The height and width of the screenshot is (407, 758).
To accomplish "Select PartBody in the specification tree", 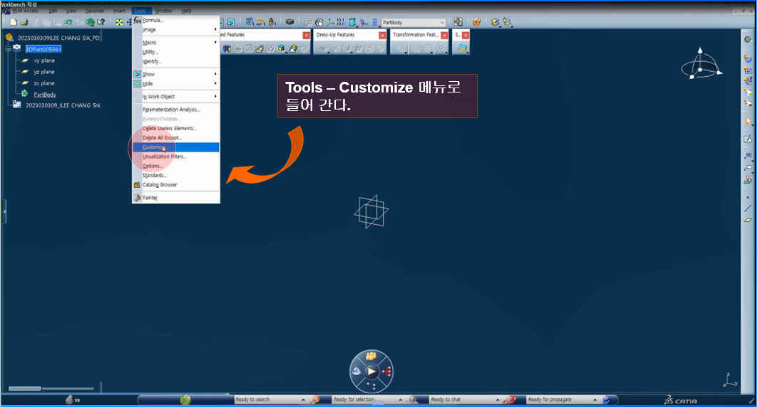I will 45,95.
